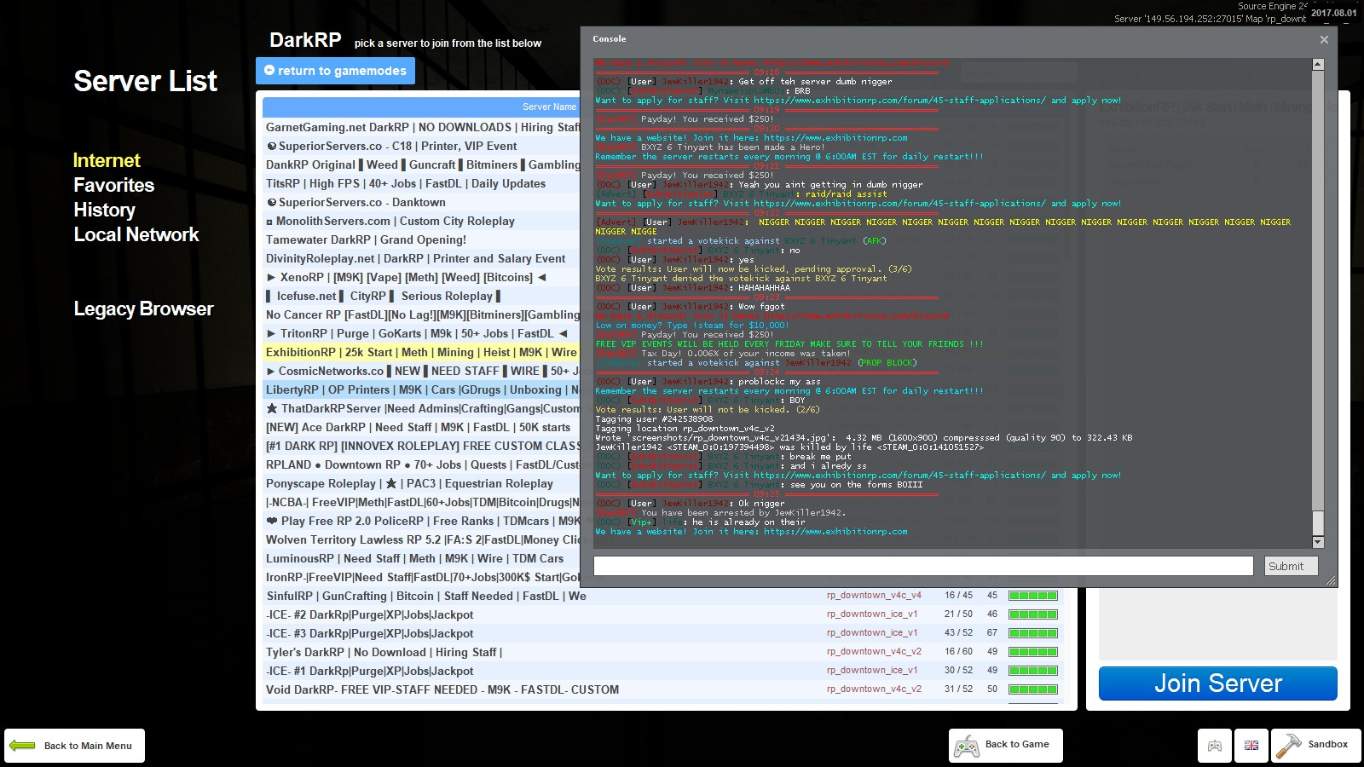1364x767 pixels.
Task: Click the console vertical scrollbar thumb
Action: (x=1318, y=522)
